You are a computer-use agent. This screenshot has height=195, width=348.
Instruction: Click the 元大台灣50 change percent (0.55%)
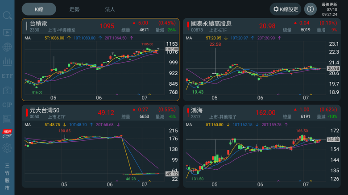coord(167,110)
